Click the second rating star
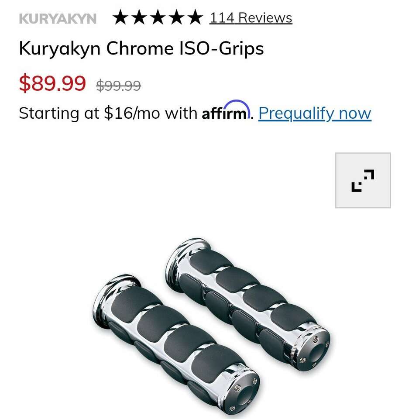The height and width of the screenshot is (419, 419). (139, 17)
